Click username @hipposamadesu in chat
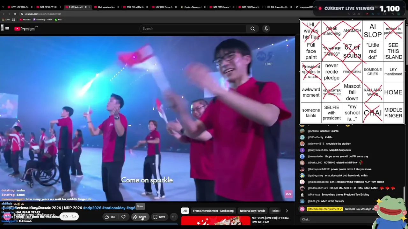This screenshot has width=408, height=229. tap(318, 182)
